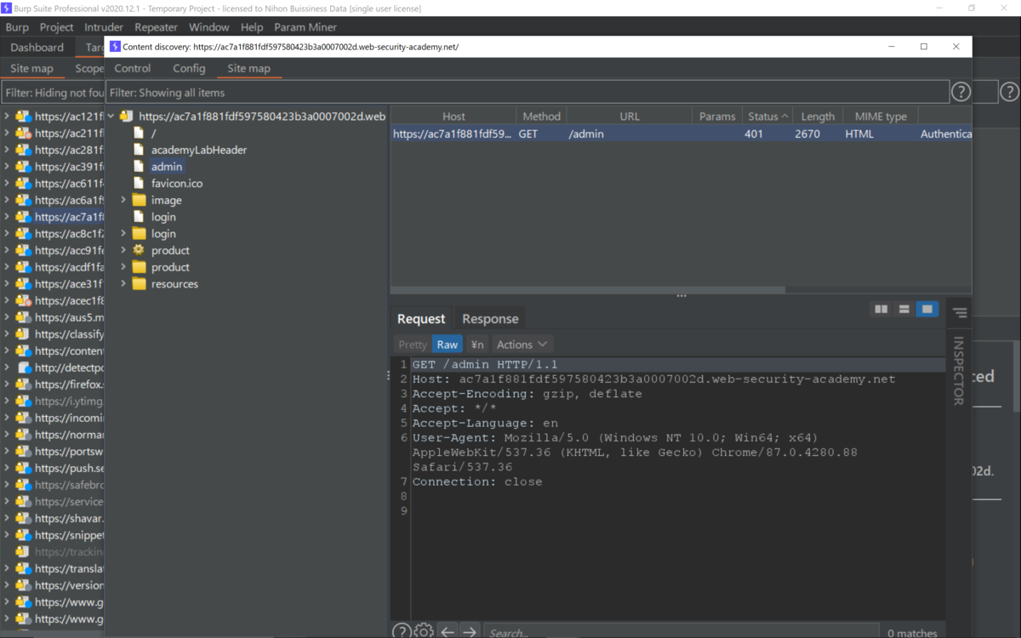Image resolution: width=1021 pixels, height=638 pixels.
Task: Click the file icon beside favicon.ico
Action: tap(140, 183)
